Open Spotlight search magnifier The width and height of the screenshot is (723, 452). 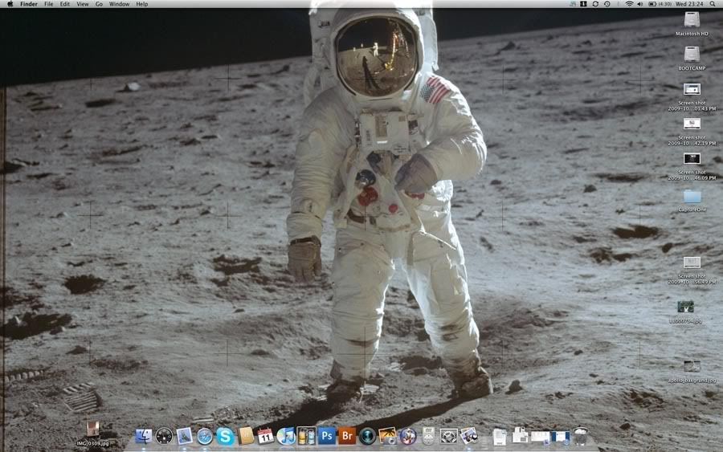713,4
